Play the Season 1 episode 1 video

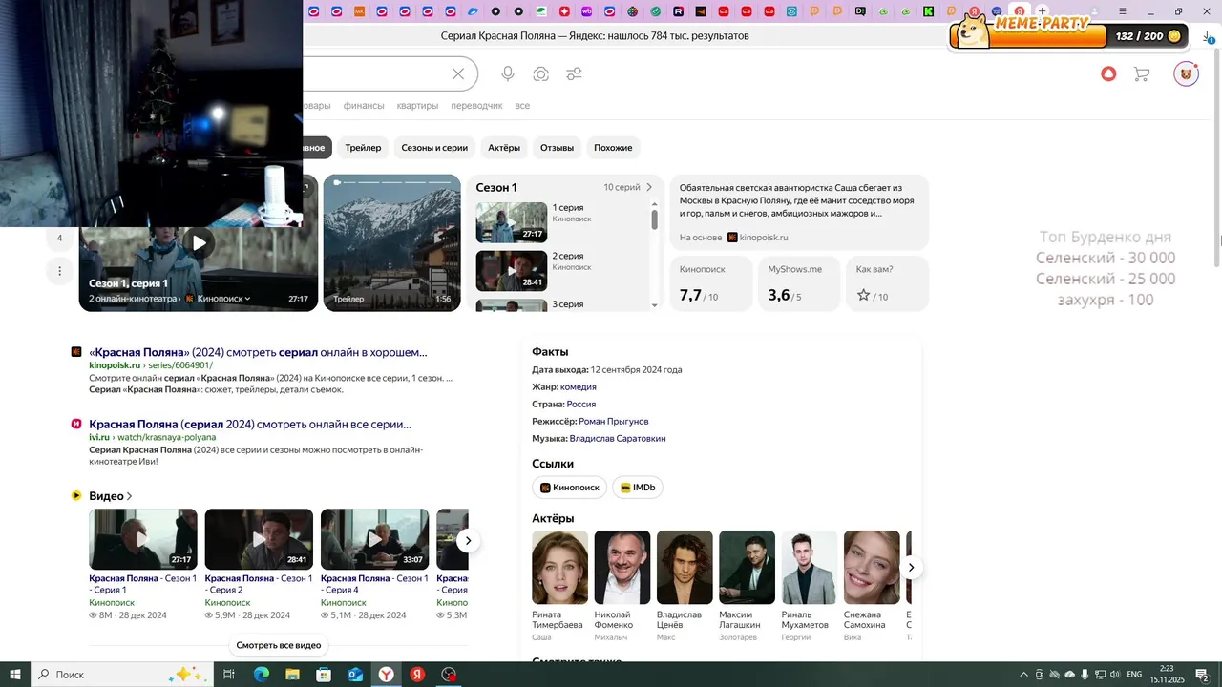coord(199,242)
